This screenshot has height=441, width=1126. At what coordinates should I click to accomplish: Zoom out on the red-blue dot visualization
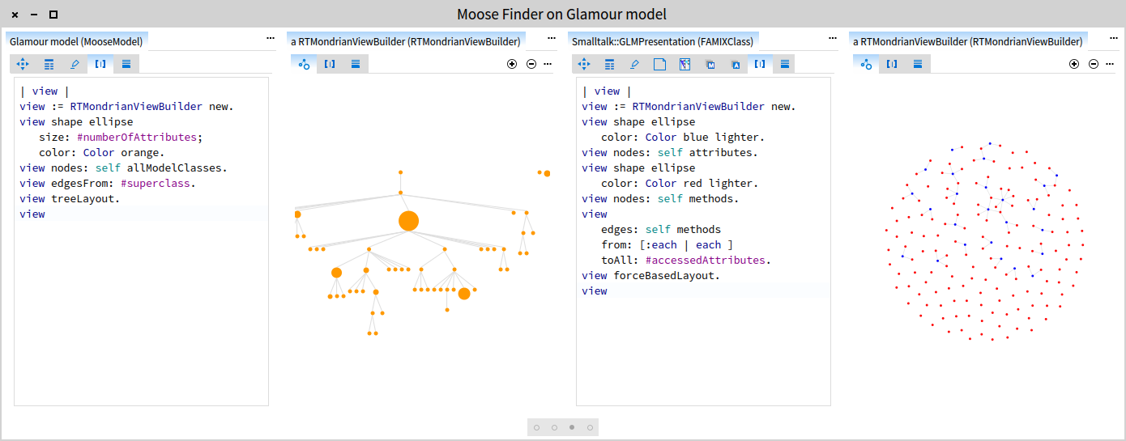pos(1094,64)
